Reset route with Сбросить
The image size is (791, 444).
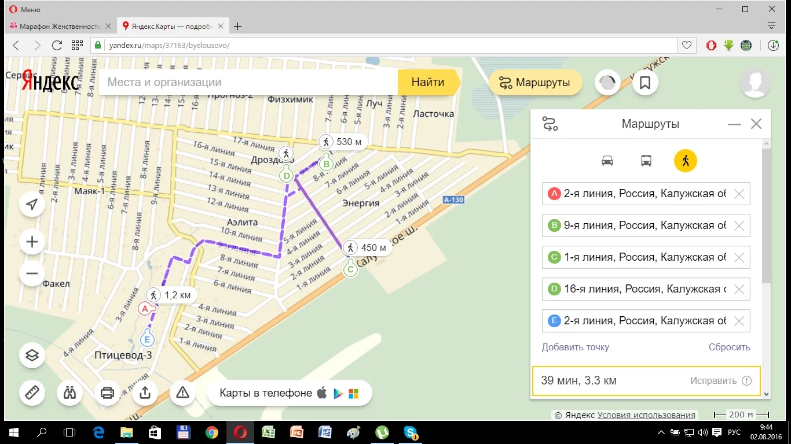click(729, 347)
